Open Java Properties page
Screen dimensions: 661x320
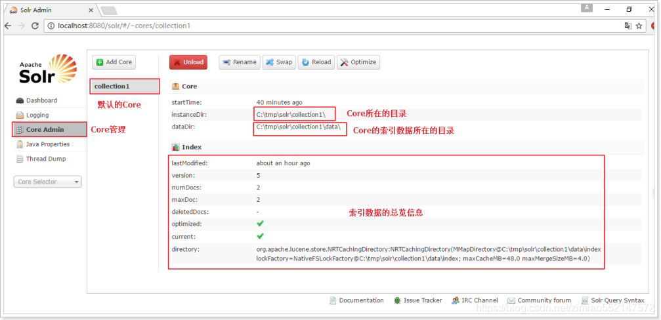click(x=49, y=144)
